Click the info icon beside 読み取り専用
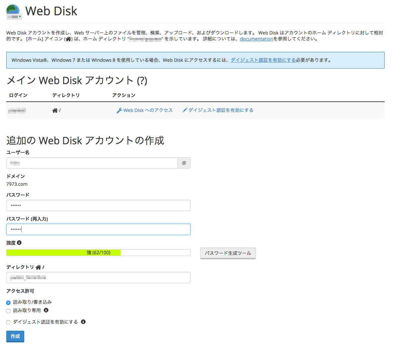 click(x=46, y=310)
